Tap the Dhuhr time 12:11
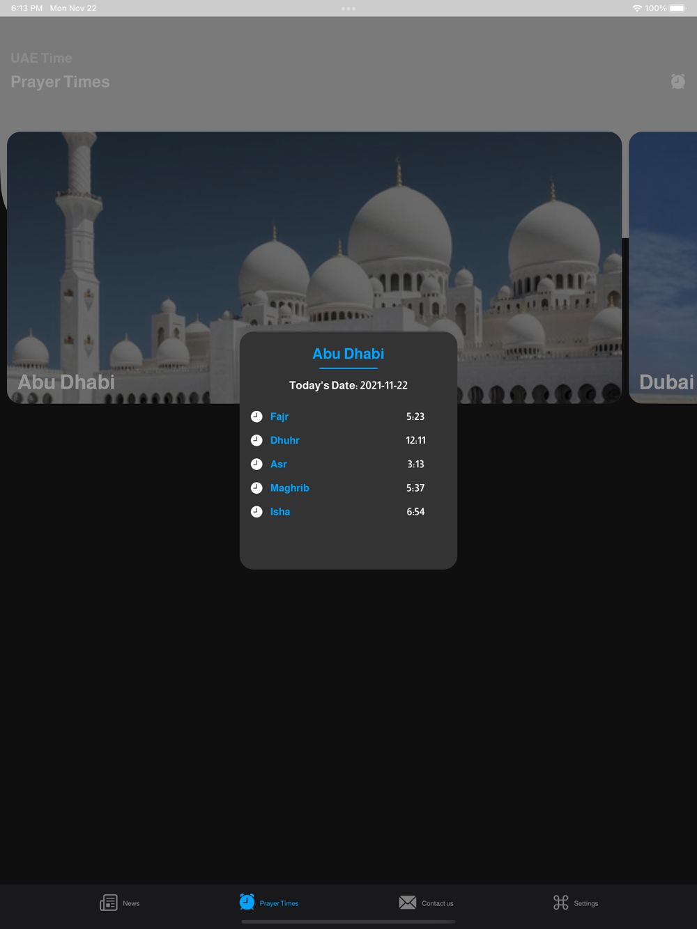The height and width of the screenshot is (929, 697). tap(416, 440)
